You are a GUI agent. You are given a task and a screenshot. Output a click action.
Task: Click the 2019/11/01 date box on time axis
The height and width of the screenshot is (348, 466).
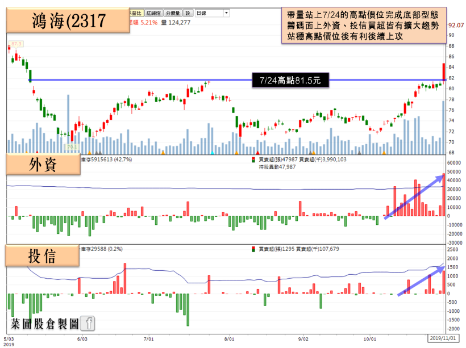click(x=443, y=338)
